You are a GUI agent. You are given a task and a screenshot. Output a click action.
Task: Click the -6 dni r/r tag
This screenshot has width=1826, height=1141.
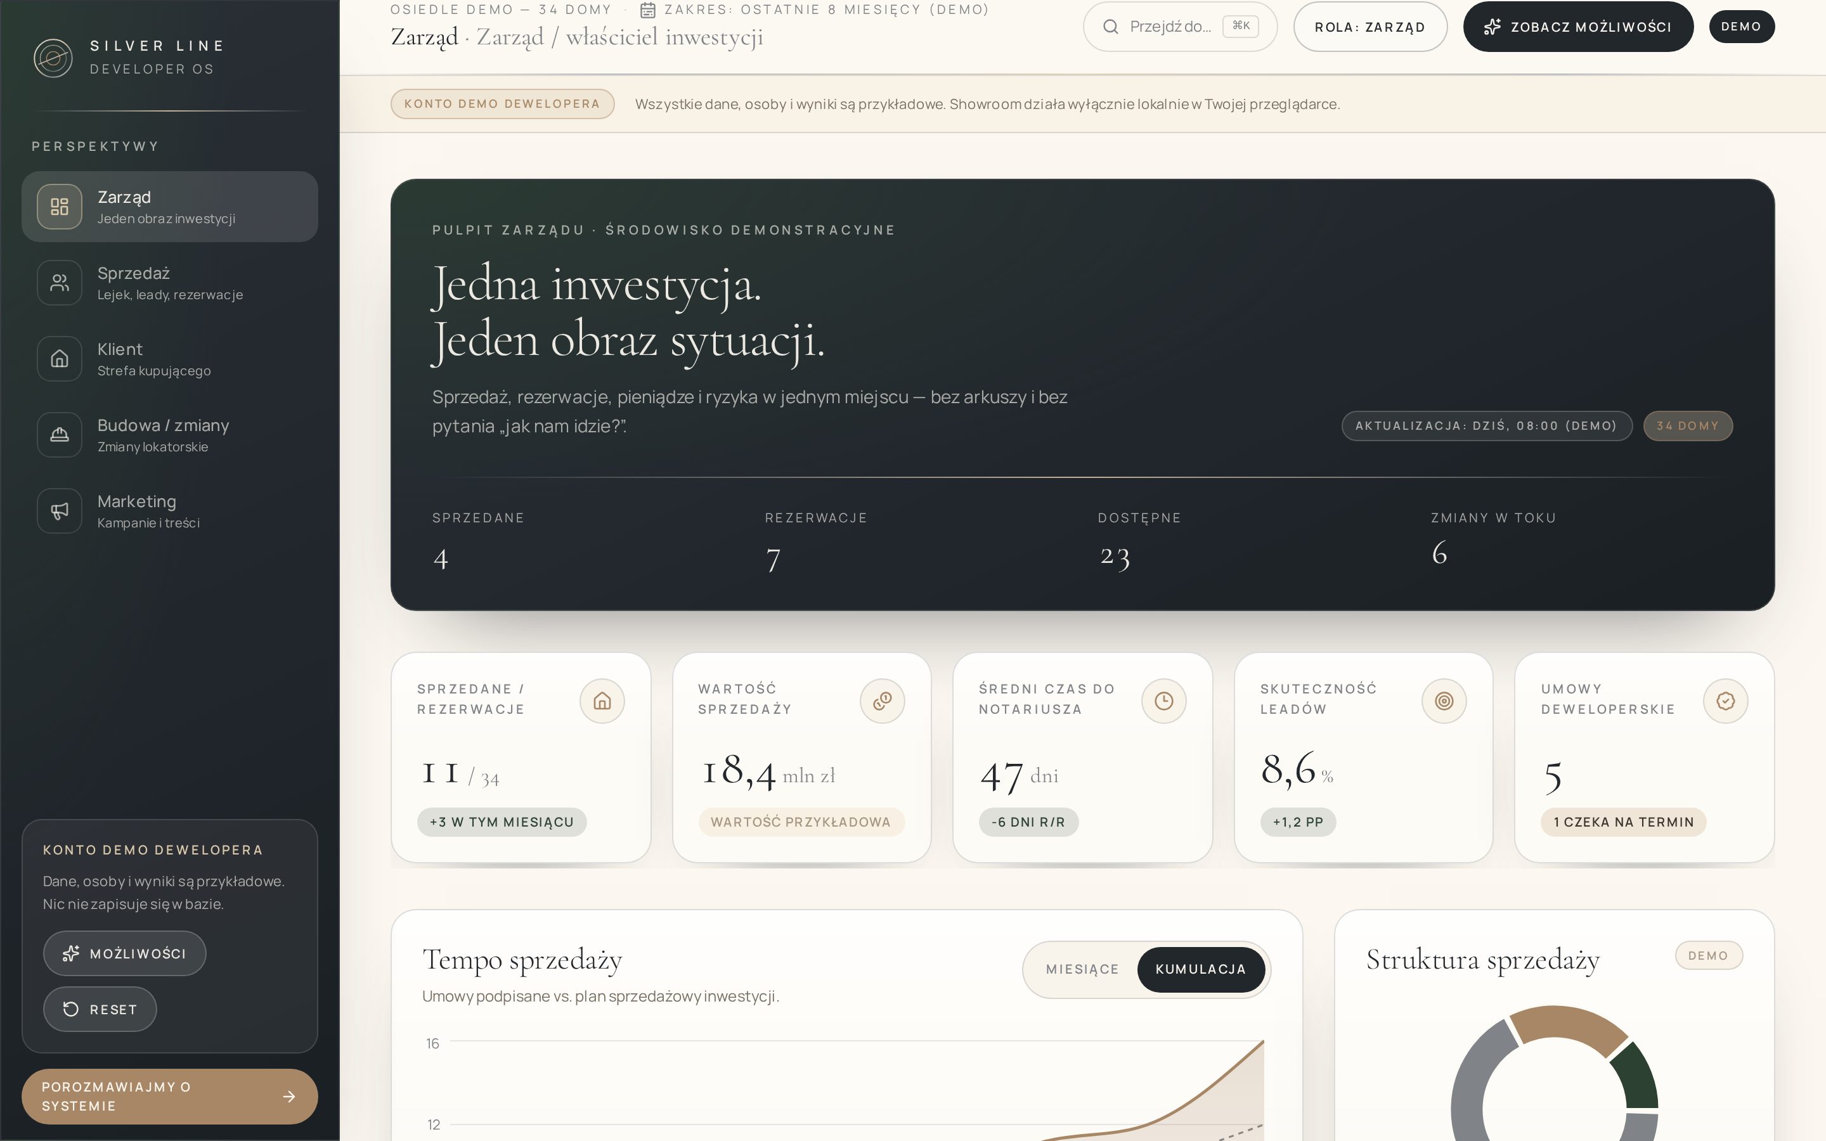1028,822
